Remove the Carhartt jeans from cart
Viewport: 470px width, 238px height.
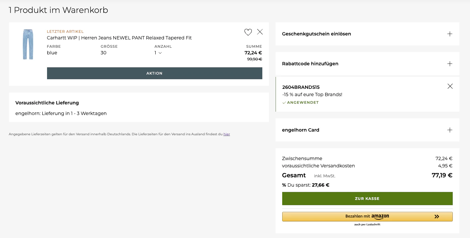tap(260, 32)
